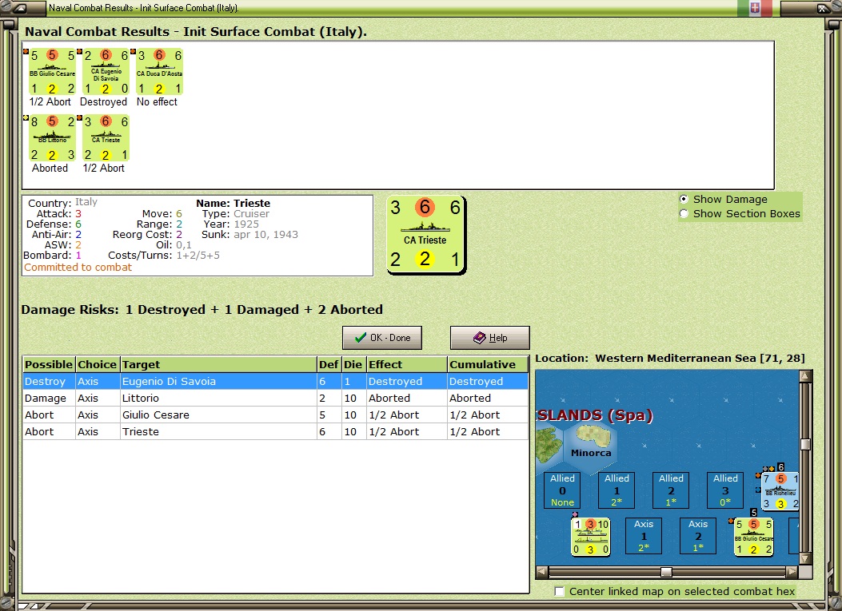Click the map's vertical scrollbar down arrow
The width and height of the screenshot is (842, 611).
[x=805, y=558]
